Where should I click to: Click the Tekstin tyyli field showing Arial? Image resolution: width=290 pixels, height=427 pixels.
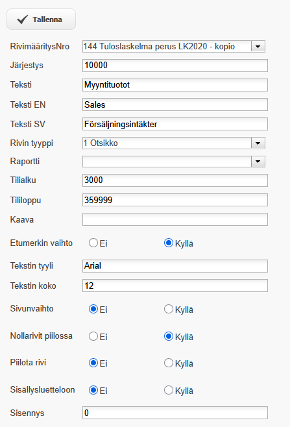(x=175, y=266)
